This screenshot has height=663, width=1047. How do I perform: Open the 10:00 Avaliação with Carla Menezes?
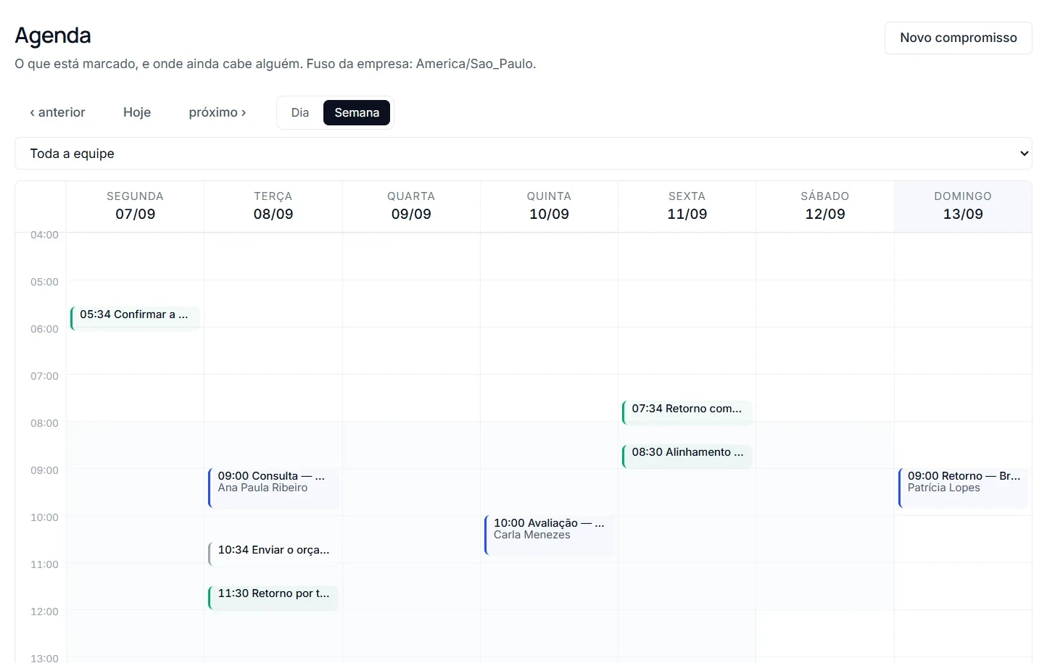point(549,535)
